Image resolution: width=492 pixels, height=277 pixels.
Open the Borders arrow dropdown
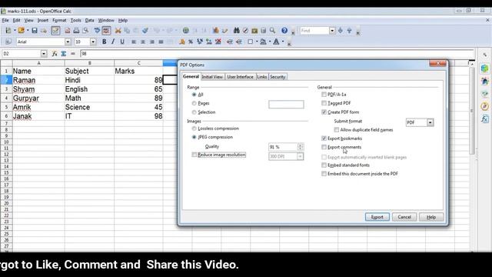[x=257, y=42]
